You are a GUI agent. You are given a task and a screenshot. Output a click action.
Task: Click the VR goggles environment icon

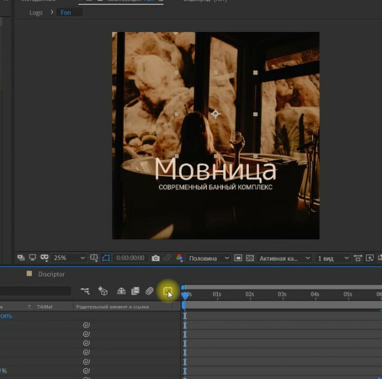45,257
